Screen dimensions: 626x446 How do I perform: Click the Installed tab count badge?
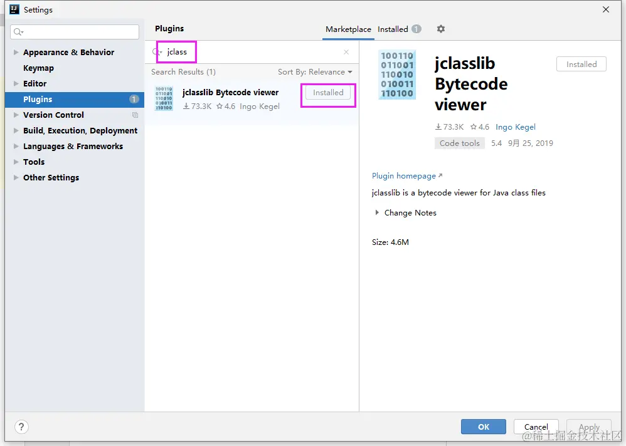pos(416,29)
